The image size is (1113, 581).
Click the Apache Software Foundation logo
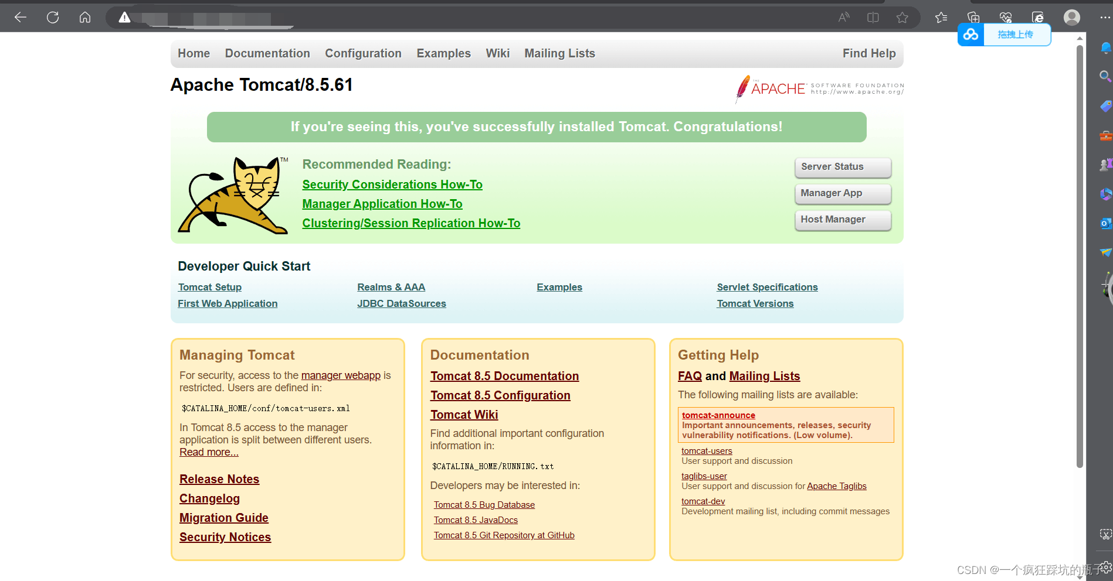coord(819,89)
